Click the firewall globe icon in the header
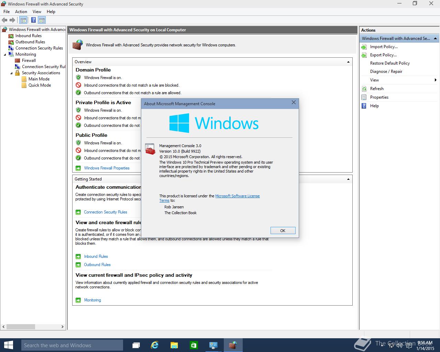Viewport: 440px width, 352px height. [78, 45]
